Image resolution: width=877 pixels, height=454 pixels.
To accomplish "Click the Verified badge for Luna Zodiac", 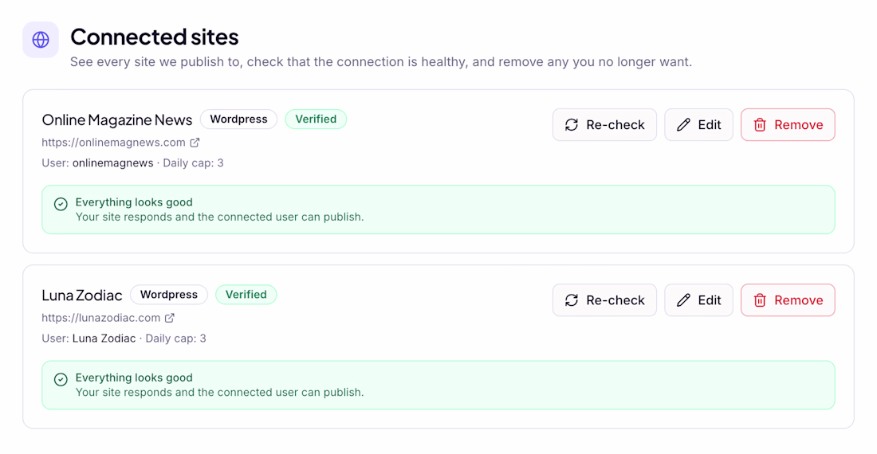I will (246, 294).
